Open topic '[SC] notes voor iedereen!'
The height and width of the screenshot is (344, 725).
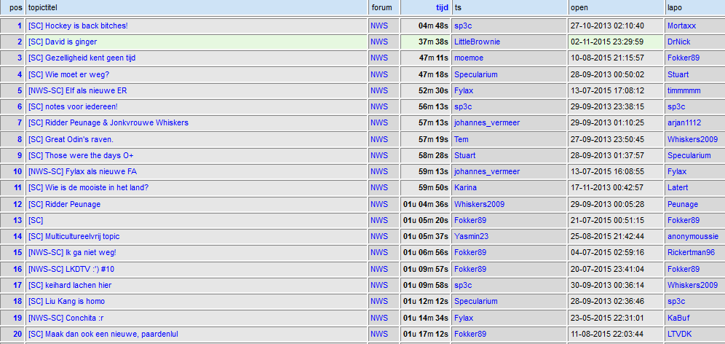73,107
